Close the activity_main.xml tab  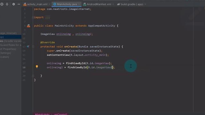point(49,4)
